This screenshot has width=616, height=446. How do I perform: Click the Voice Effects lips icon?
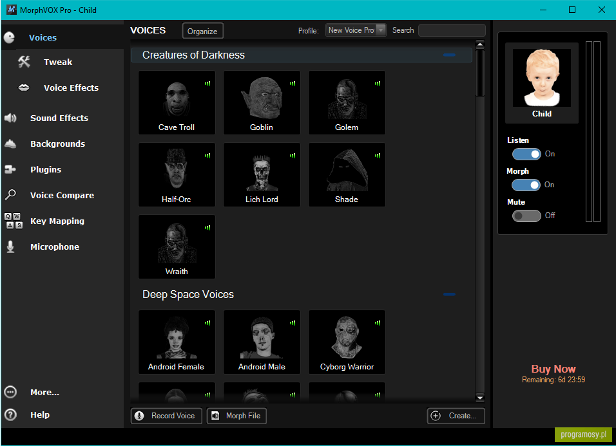(24, 88)
